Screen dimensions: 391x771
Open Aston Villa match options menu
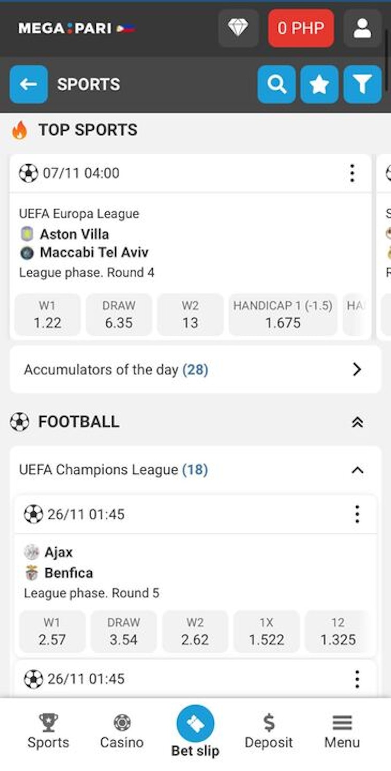tap(352, 173)
